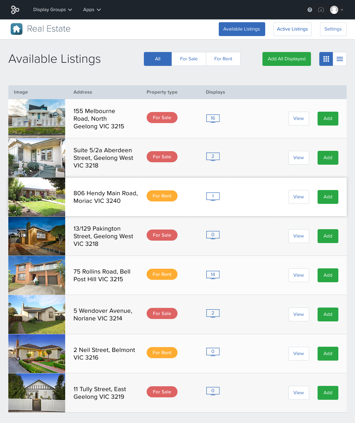
Task: Open the Help question mark icon
Action: pos(309,10)
